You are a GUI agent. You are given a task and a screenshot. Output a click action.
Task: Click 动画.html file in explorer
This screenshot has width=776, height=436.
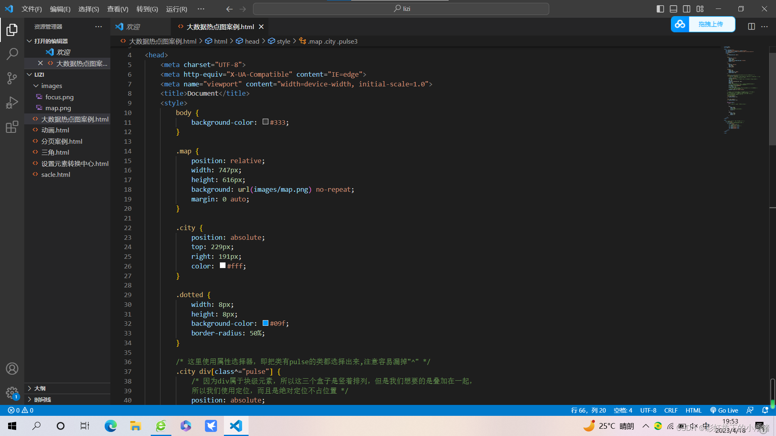(x=55, y=130)
